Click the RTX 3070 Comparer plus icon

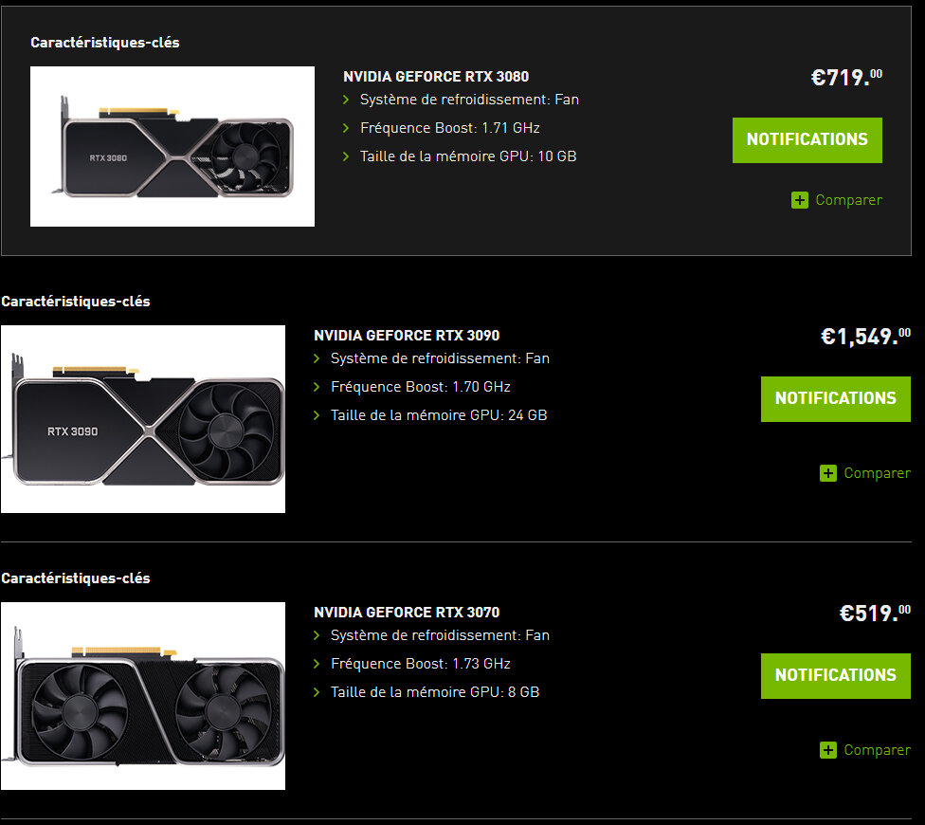[x=828, y=750]
